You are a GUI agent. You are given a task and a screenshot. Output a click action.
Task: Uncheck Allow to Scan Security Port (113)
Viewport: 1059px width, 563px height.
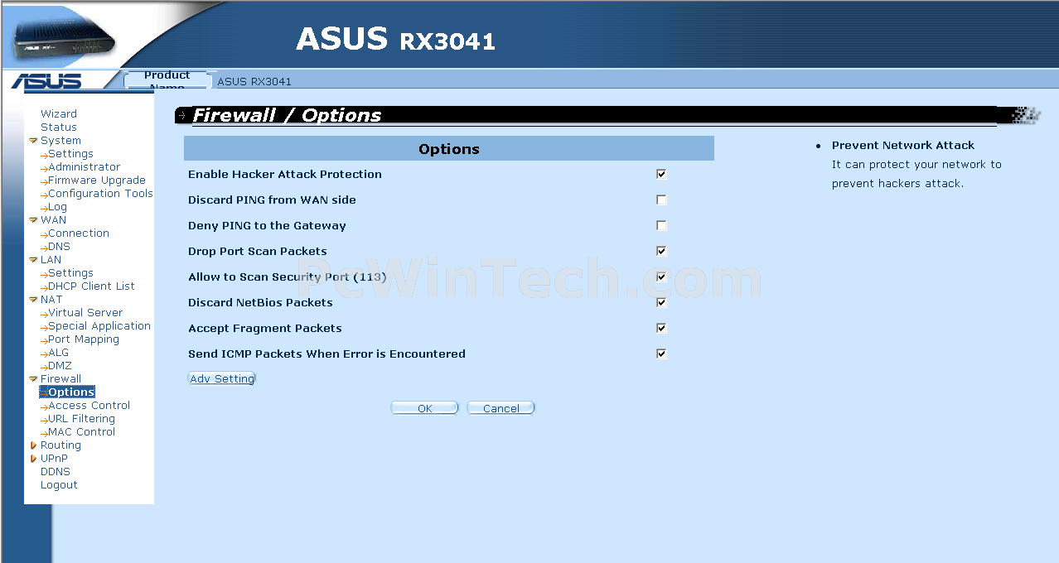(661, 277)
